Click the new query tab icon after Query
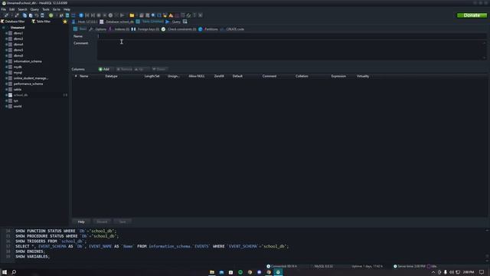Screen dimensions: 490x276 tap(185, 21)
